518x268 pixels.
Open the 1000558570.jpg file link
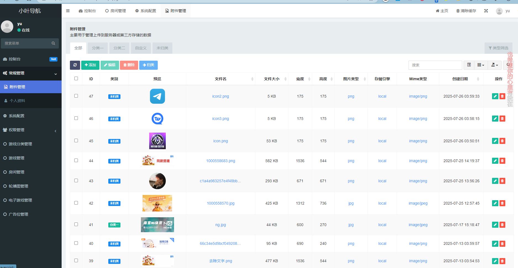click(x=220, y=203)
